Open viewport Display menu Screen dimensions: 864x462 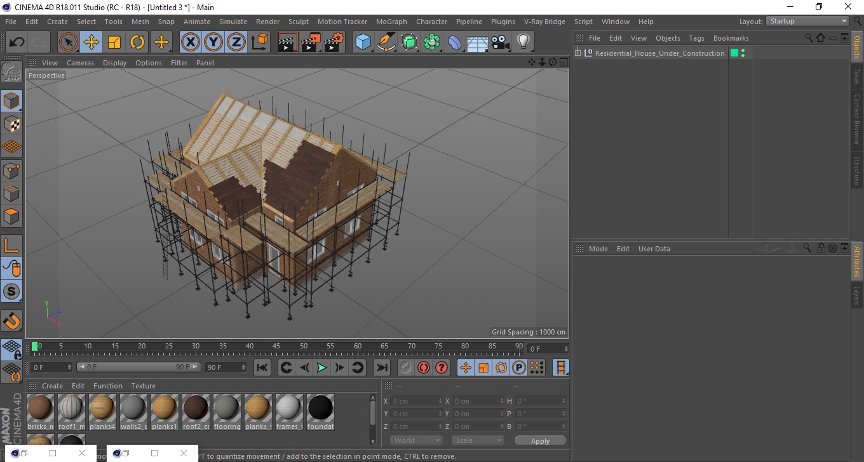tap(114, 63)
